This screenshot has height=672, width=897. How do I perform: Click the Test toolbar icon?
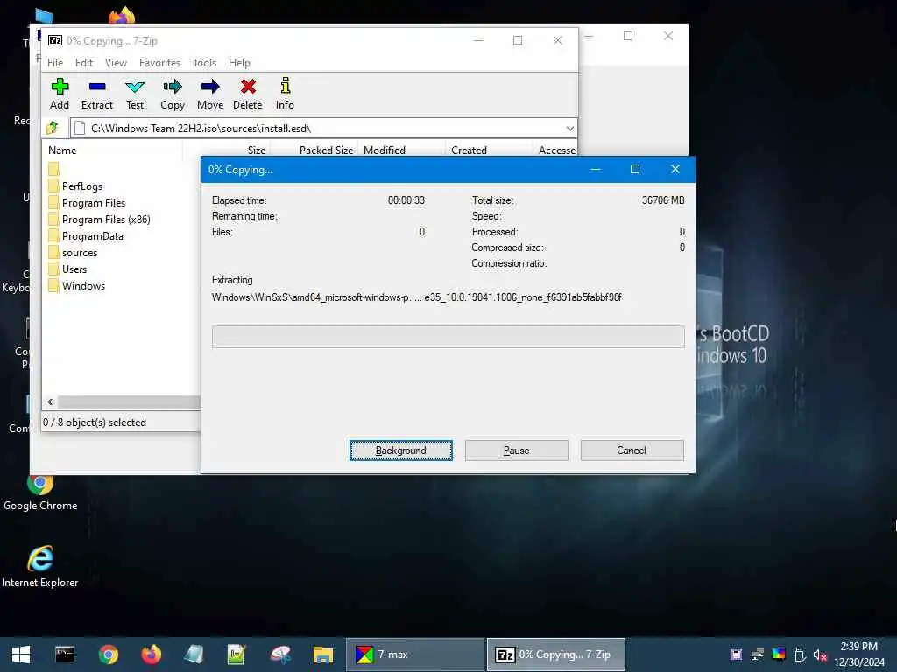(135, 94)
